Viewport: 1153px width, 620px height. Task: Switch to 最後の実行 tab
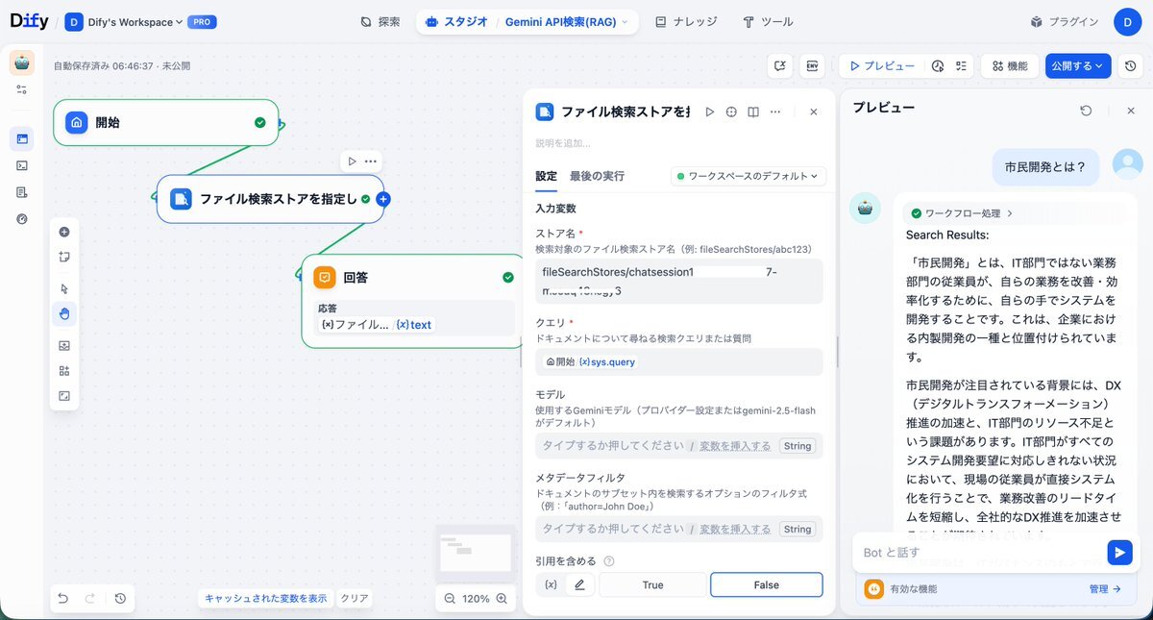click(x=597, y=176)
